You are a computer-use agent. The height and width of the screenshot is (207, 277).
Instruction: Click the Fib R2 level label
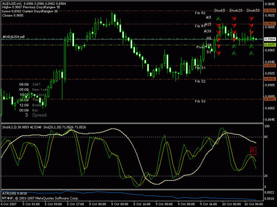coord(200,13)
